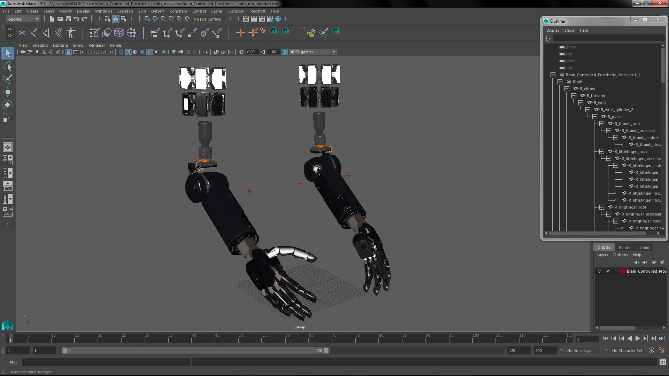The image size is (669, 376).
Task: Select R_forearm in the Outliner
Action: [x=595, y=96]
